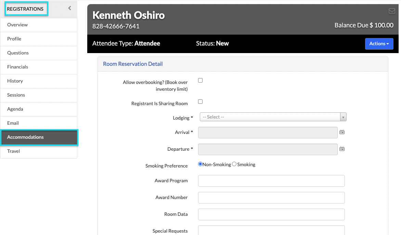Click the registration number 828-42666-7641
The height and width of the screenshot is (235, 401).
click(116, 26)
